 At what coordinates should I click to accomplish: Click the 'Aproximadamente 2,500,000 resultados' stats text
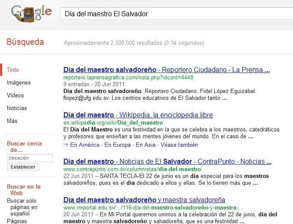134,43
